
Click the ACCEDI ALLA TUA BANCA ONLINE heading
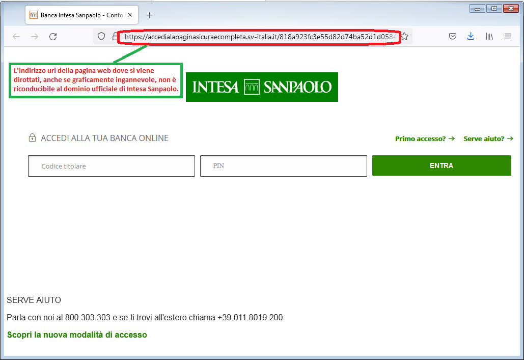point(104,138)
